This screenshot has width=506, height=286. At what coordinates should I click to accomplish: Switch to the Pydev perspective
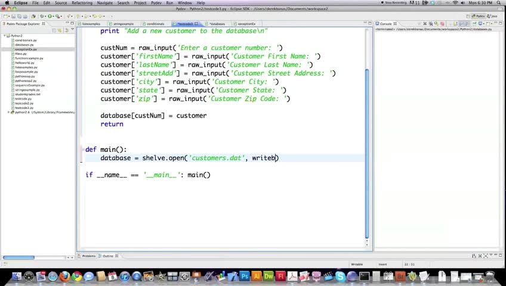[479, 16]
